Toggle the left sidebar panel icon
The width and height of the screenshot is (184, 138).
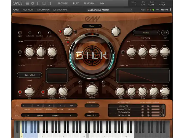(39, 3)
